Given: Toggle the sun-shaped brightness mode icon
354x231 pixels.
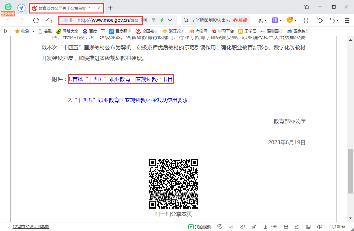Looking at the screenshot, I should pos(320,20).
